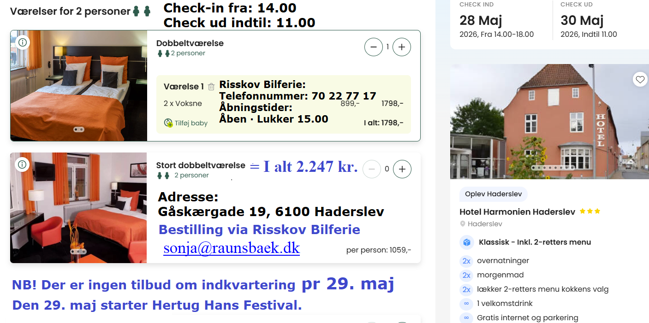Click the Tilføj baby icon

point(168,123)
